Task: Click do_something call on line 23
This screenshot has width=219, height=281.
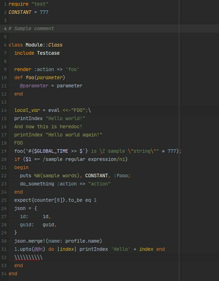Action: pyautogui.click(x=37, y=184)
